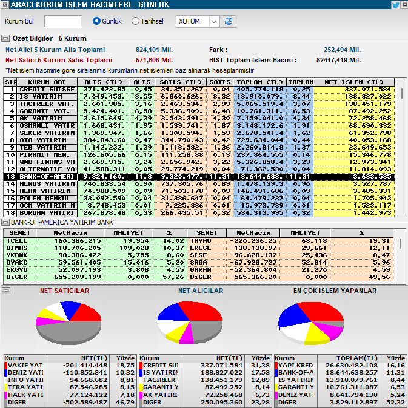Click the magenta swatch beside HALK YATI
Screen dimensions: 408x408
click(5, 395)
